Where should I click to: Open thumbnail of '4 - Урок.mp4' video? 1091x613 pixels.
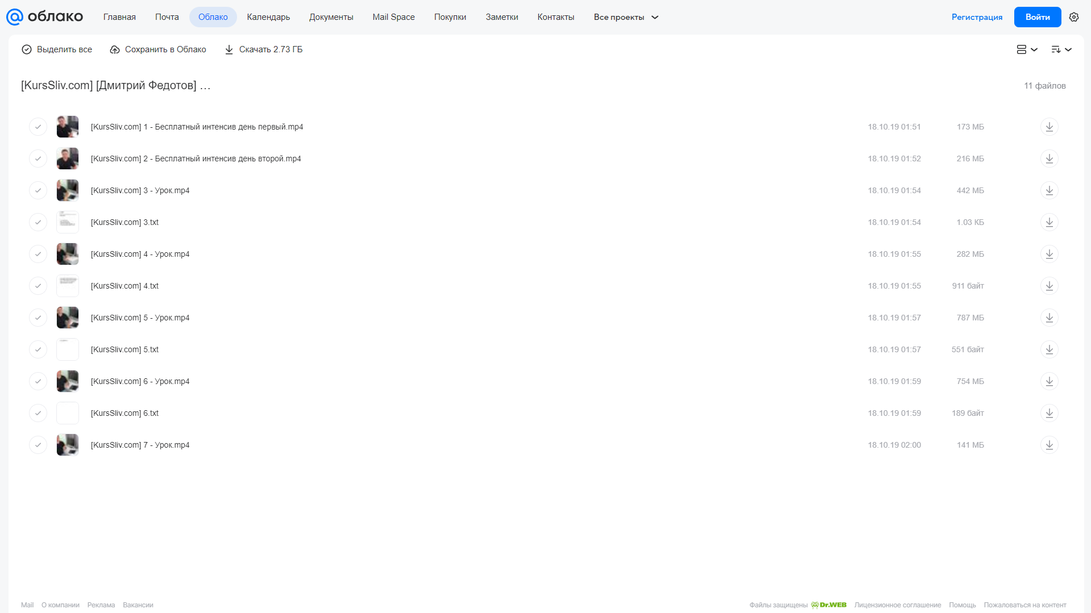click(68, 254)
